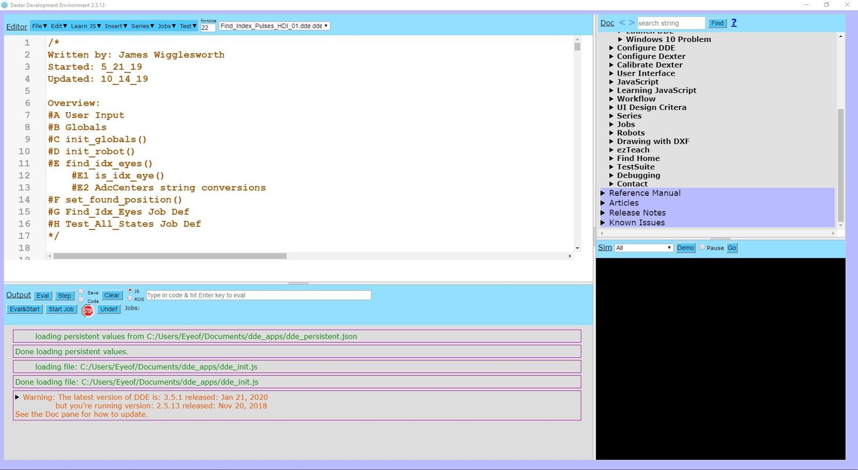The image size is (858, 470).
Task: Click the Editor pane link
Action: click(17, 27)
